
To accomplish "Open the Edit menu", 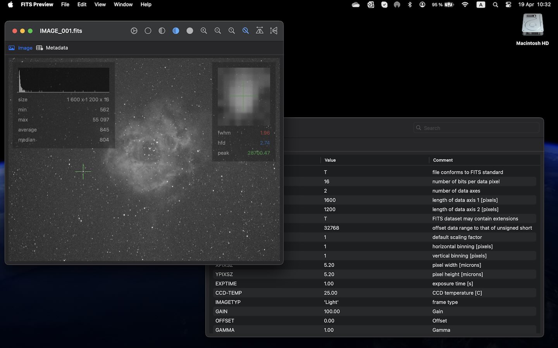I will point(82,5).
